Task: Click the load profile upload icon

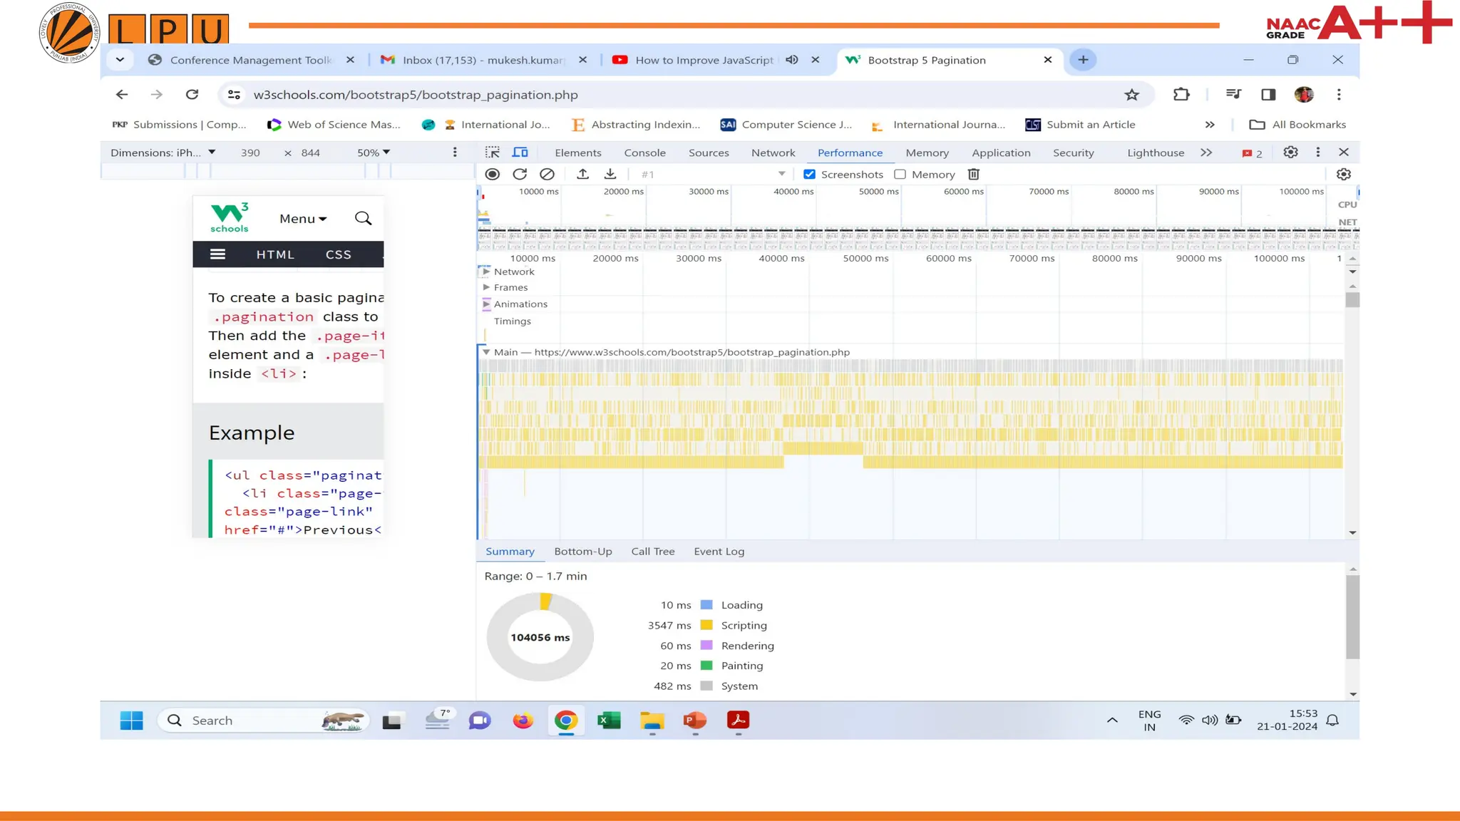Action: pos(582,174)
